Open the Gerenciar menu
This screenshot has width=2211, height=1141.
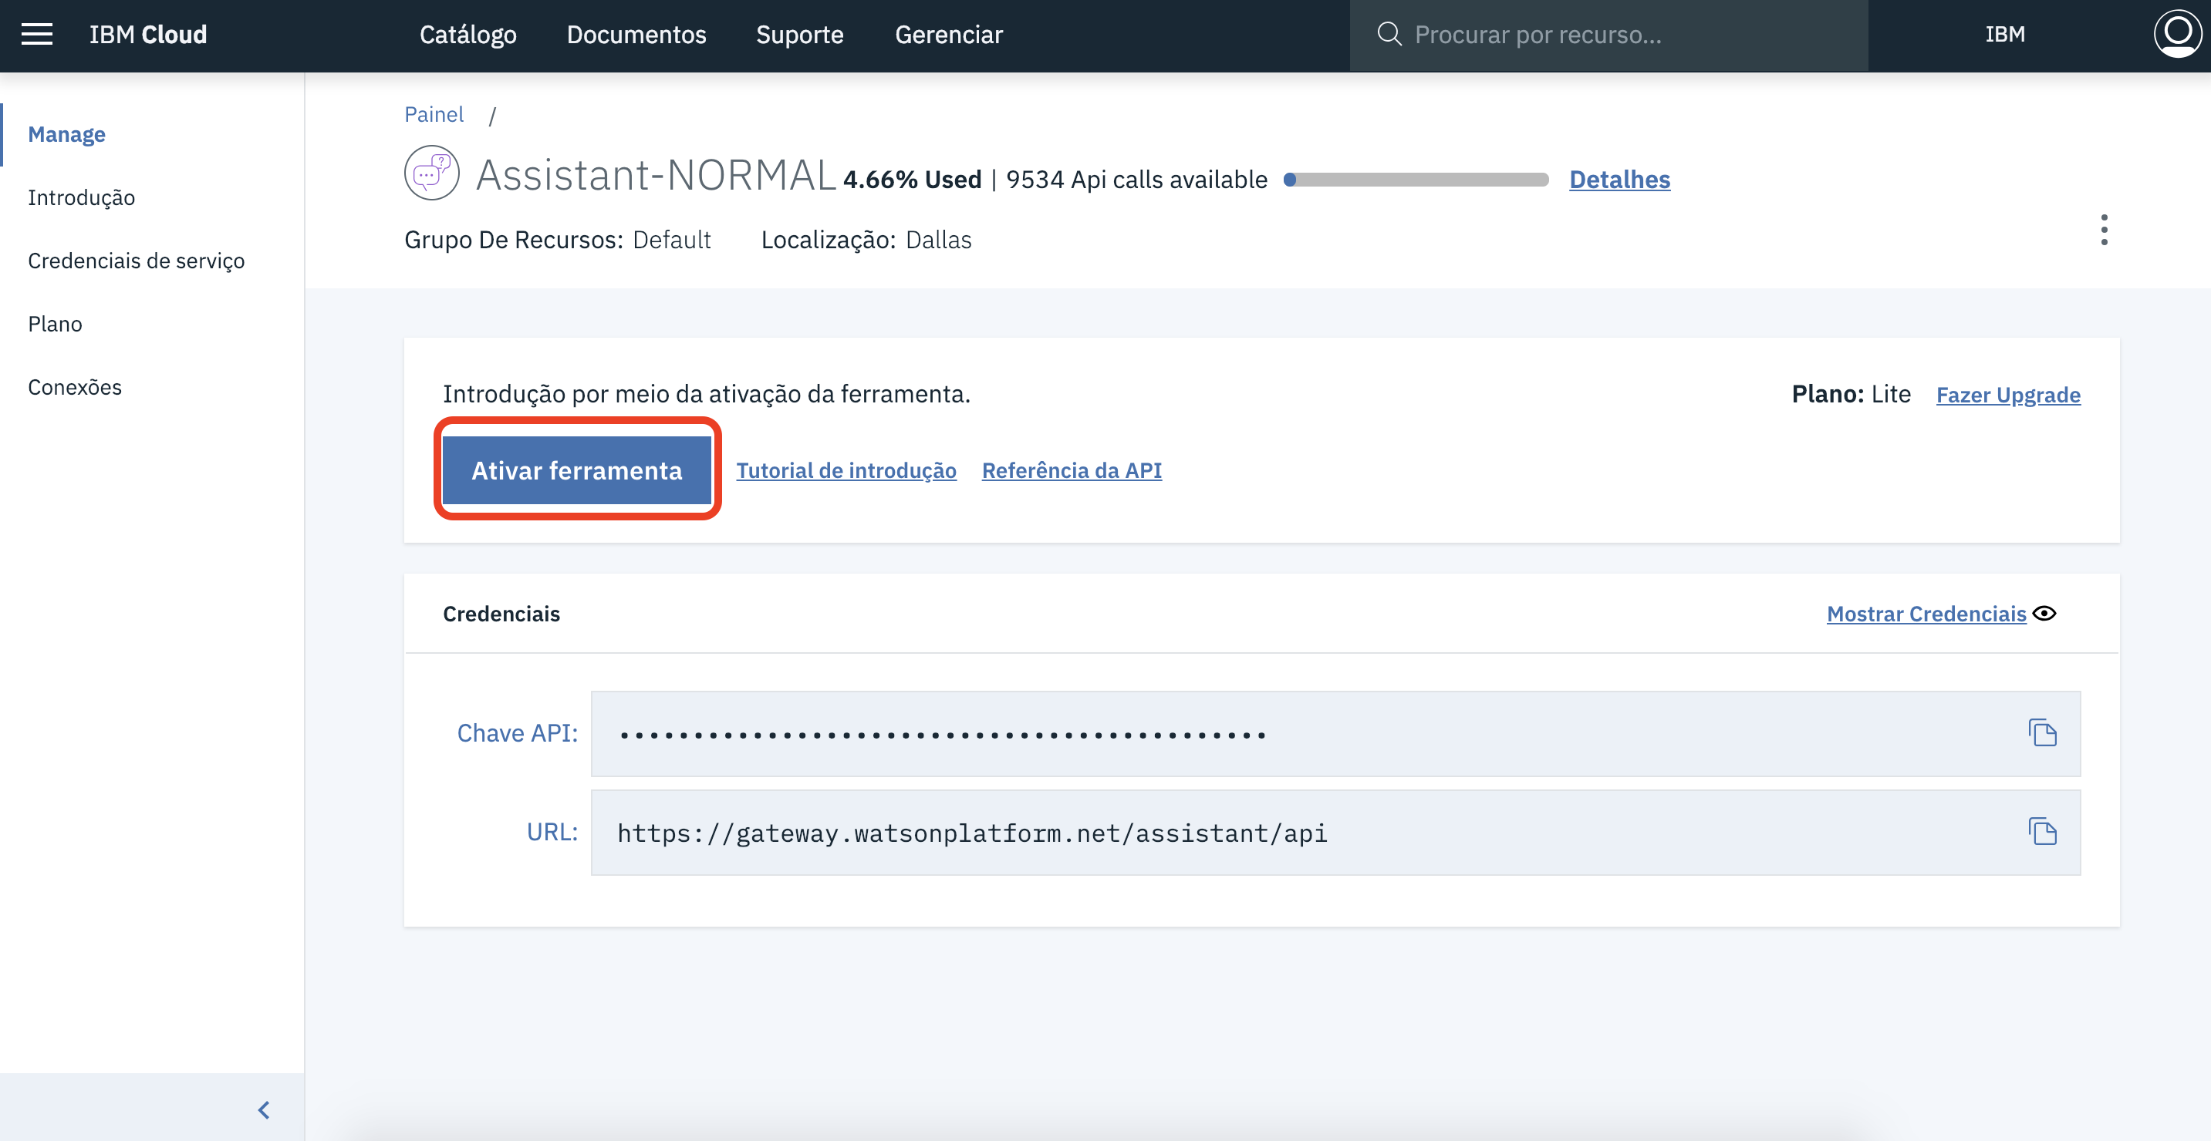[x=948, y=35]
